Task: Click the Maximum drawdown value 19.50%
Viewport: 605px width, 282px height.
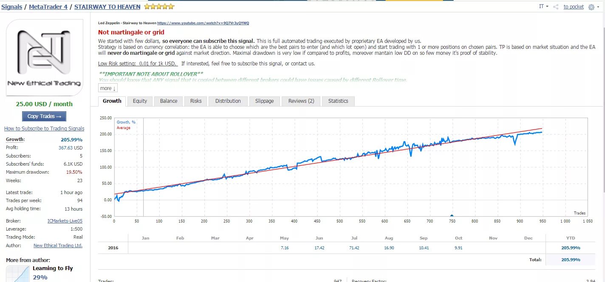Action: [74, 172]
